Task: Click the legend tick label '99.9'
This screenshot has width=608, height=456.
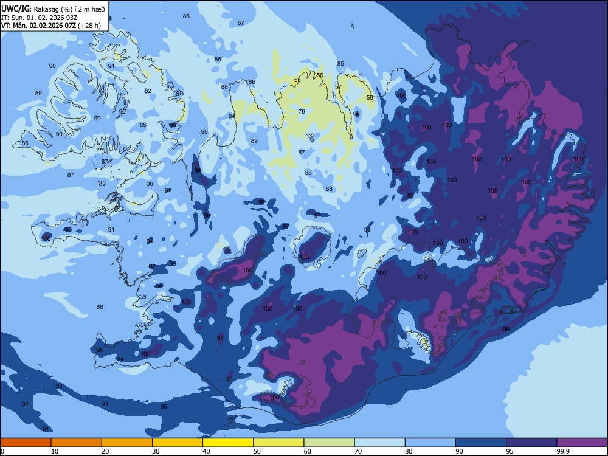Action: point(562,451)
